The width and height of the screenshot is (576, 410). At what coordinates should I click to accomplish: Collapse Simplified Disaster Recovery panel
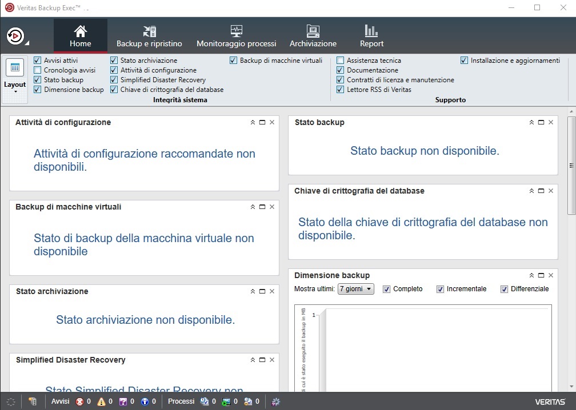(x=253, y=360)
